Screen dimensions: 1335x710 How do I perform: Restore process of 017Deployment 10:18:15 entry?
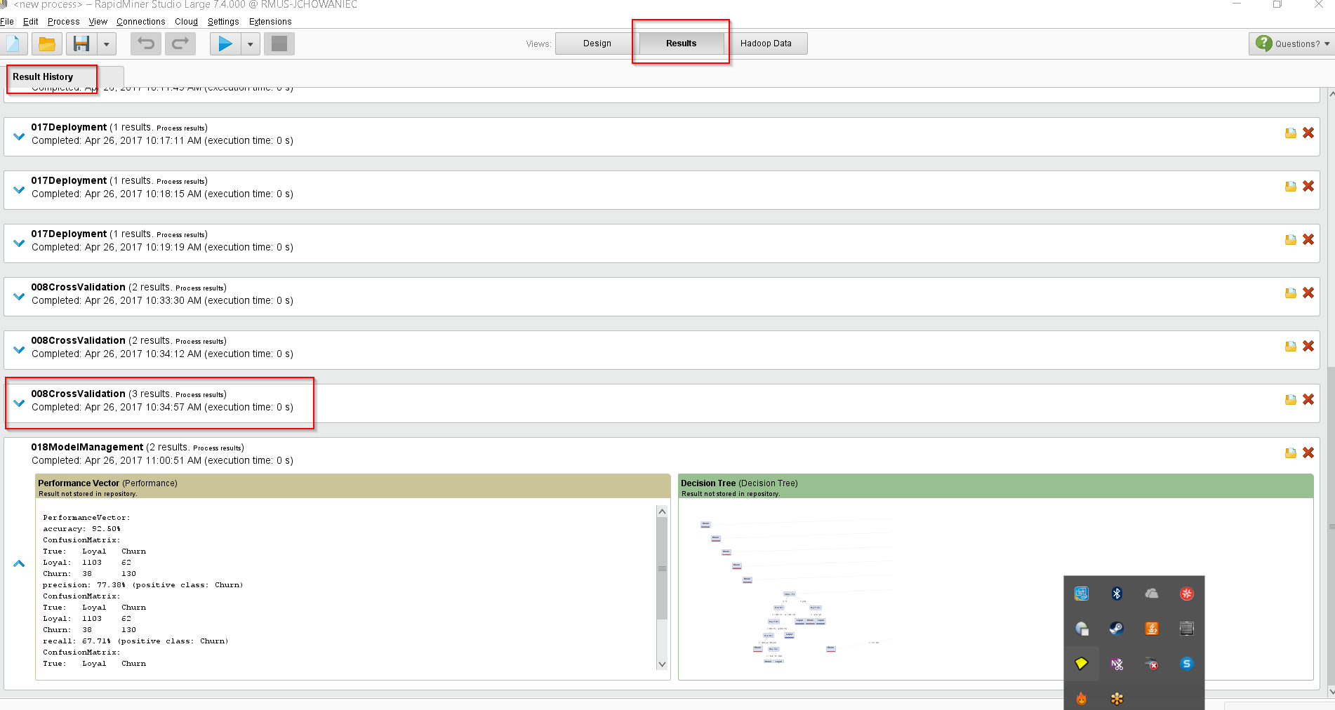(1291, 187)
